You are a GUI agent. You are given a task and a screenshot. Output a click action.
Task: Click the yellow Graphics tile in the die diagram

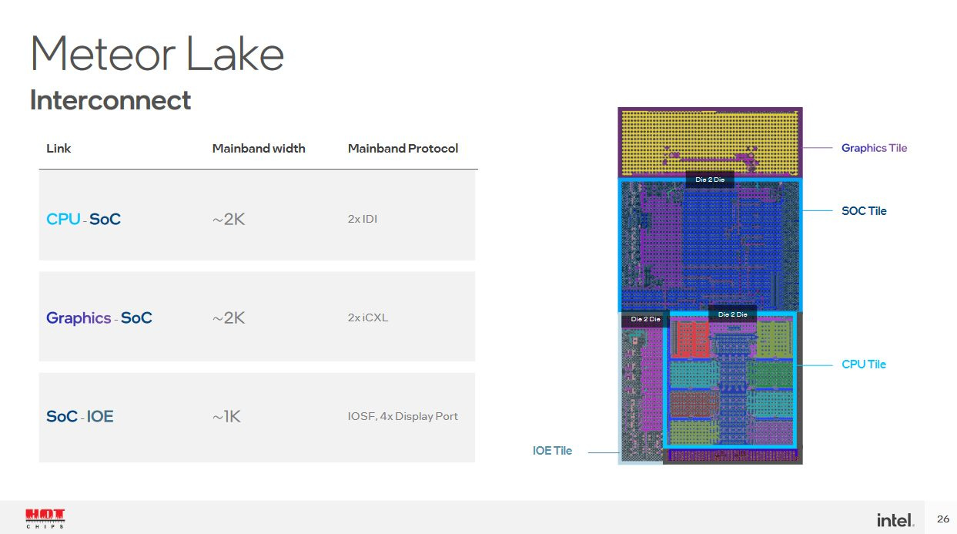coord(710,142)
